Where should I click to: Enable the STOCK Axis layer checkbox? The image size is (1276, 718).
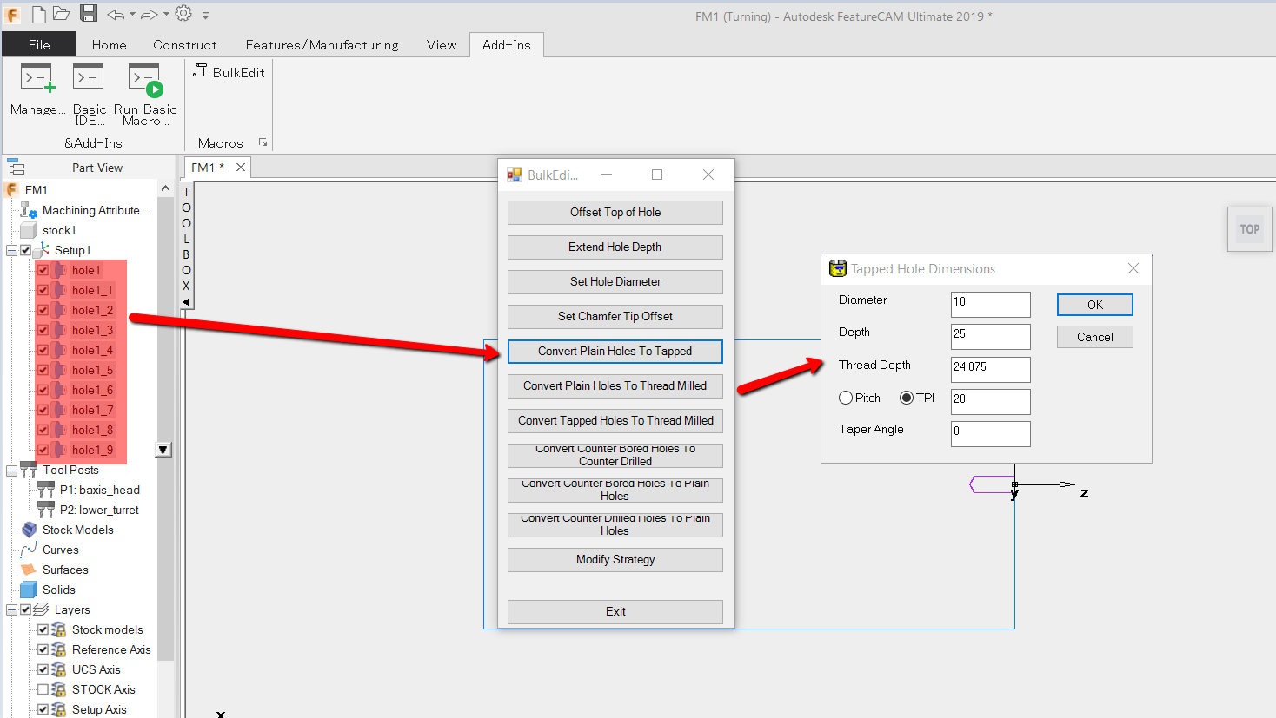43,689
